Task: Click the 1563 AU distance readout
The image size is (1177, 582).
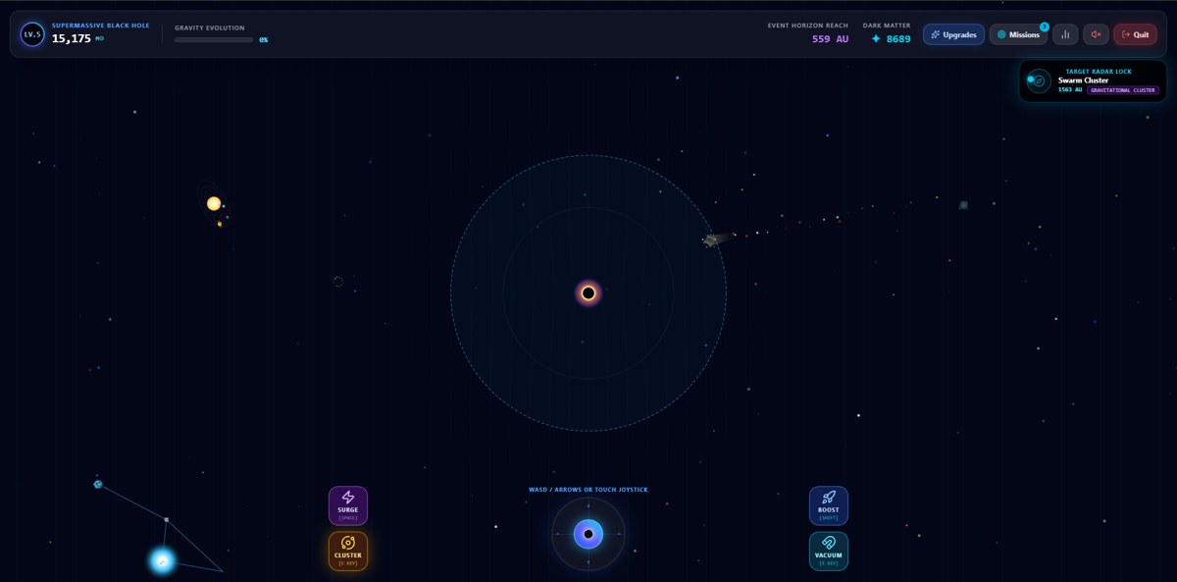Action: (1070, 89)
